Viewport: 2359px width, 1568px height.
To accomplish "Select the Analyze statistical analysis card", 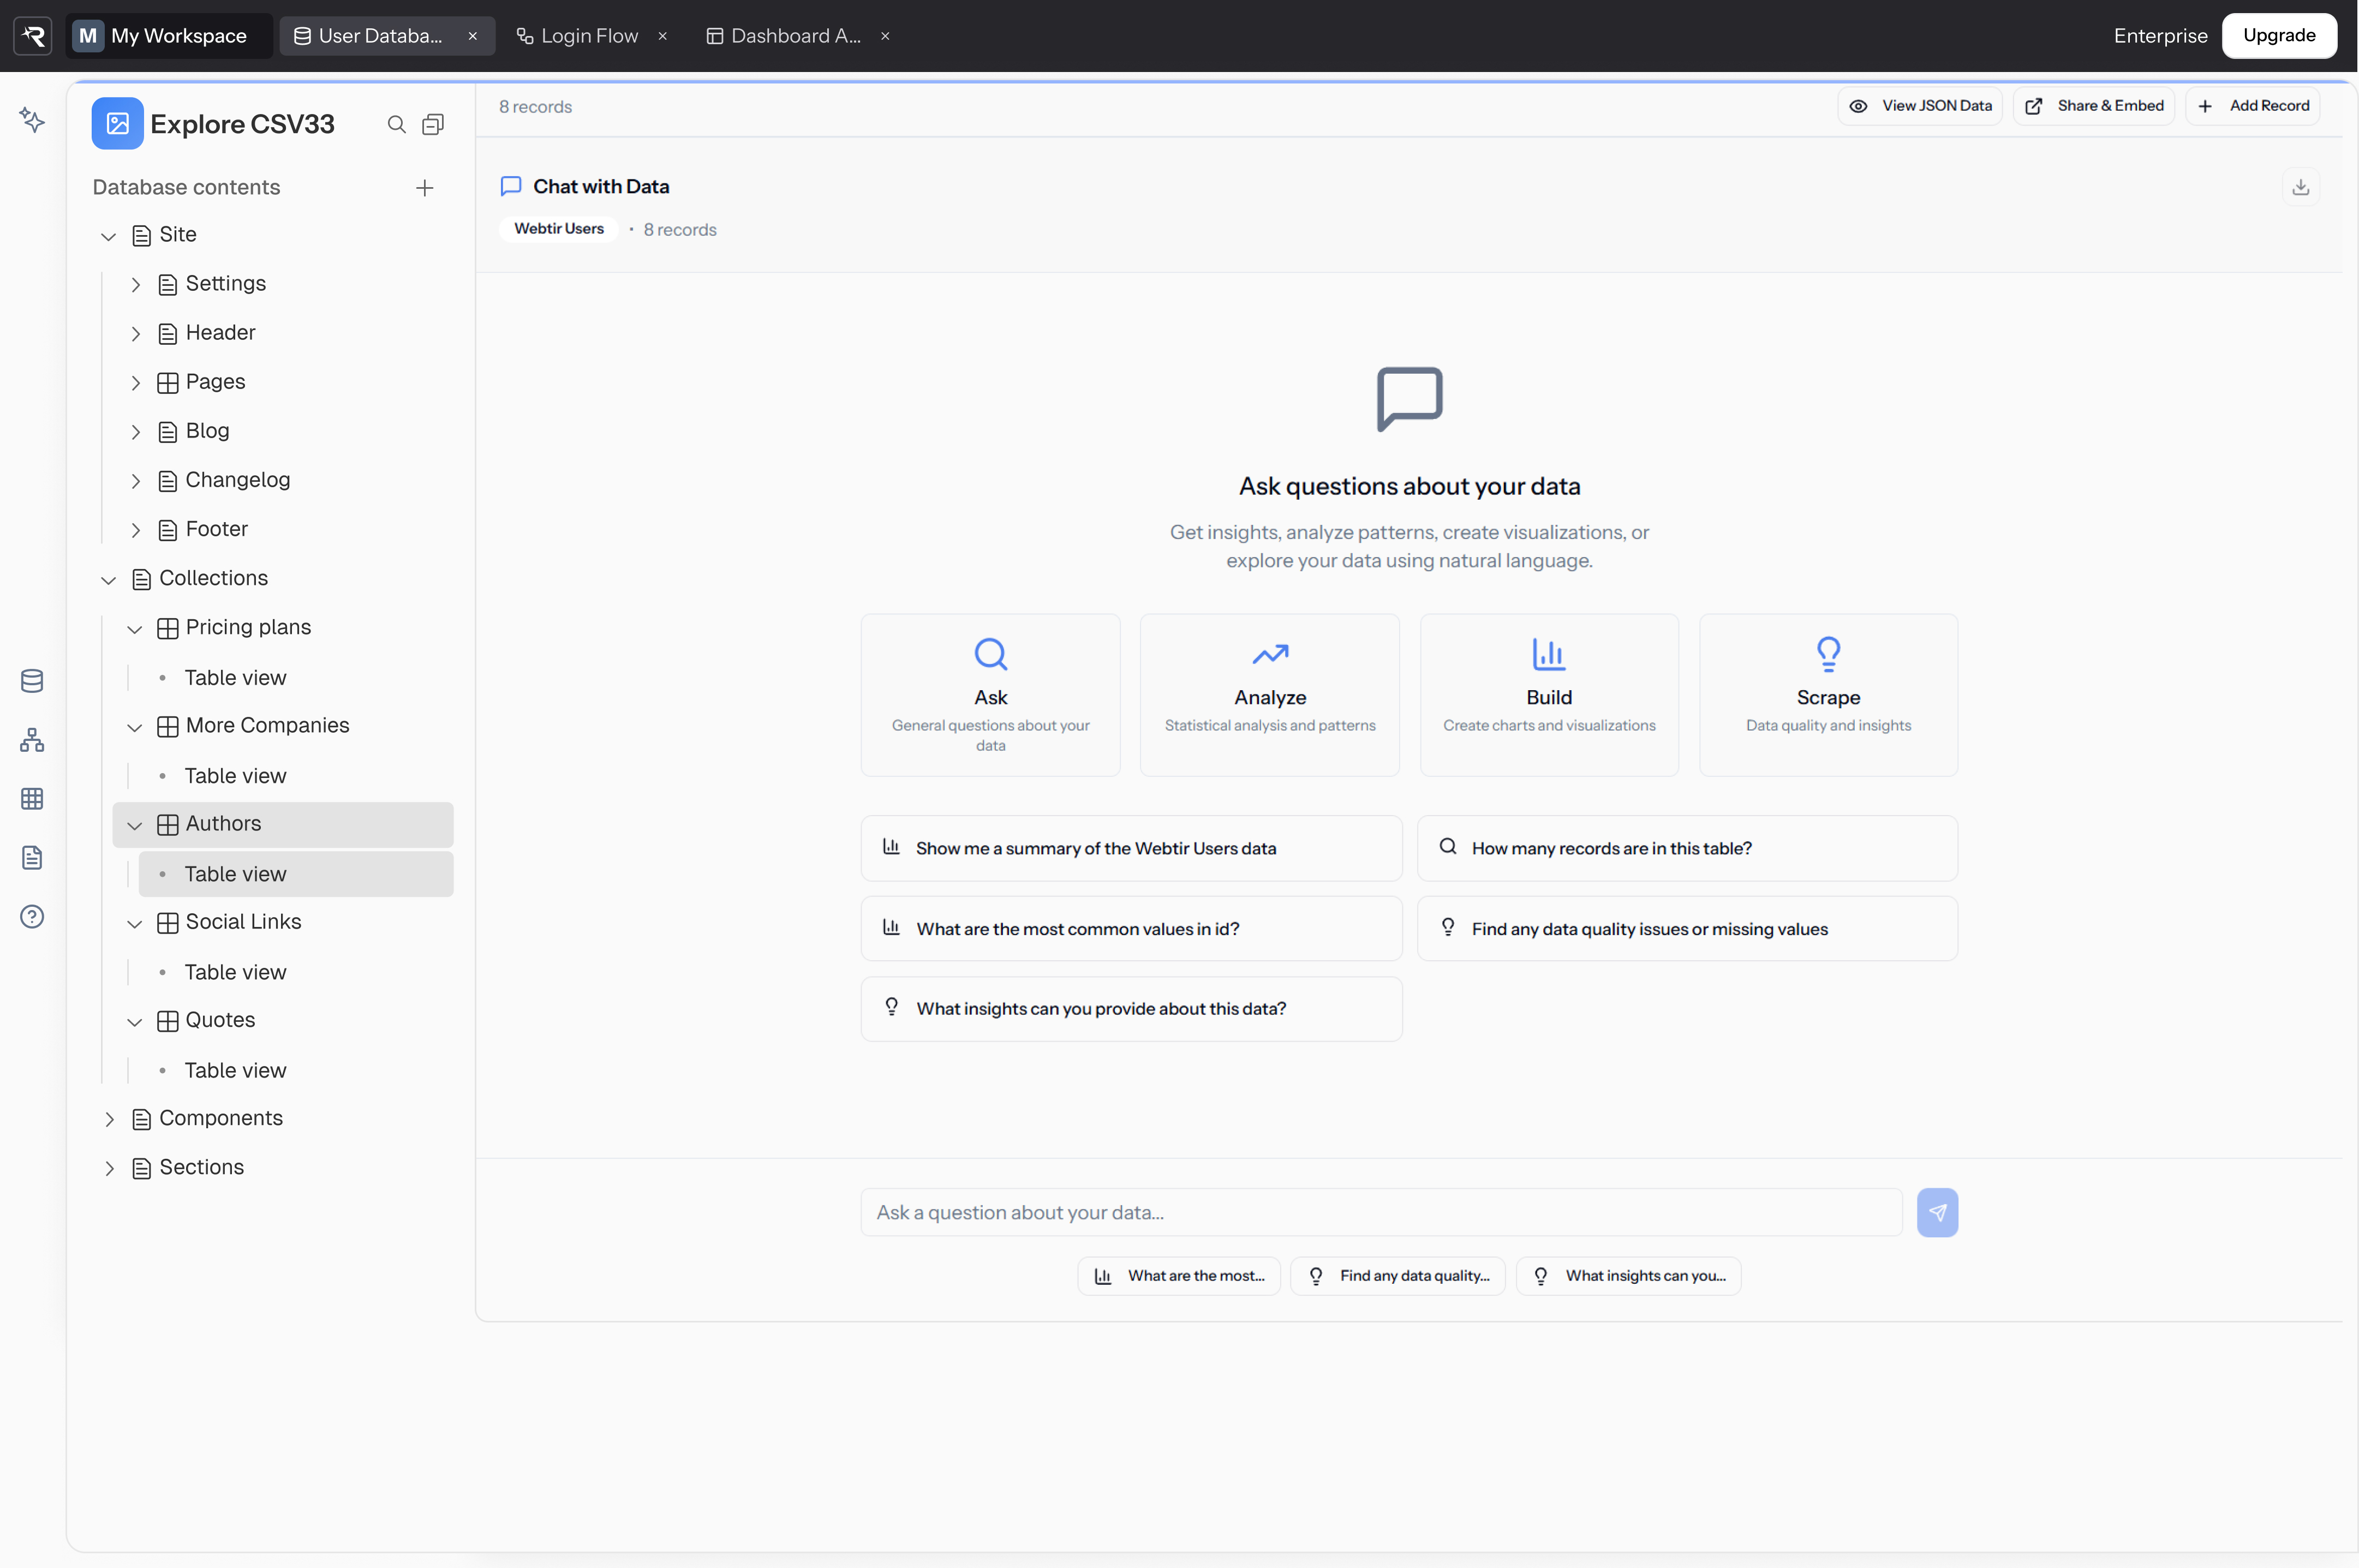I will (x=1269, y=695).
